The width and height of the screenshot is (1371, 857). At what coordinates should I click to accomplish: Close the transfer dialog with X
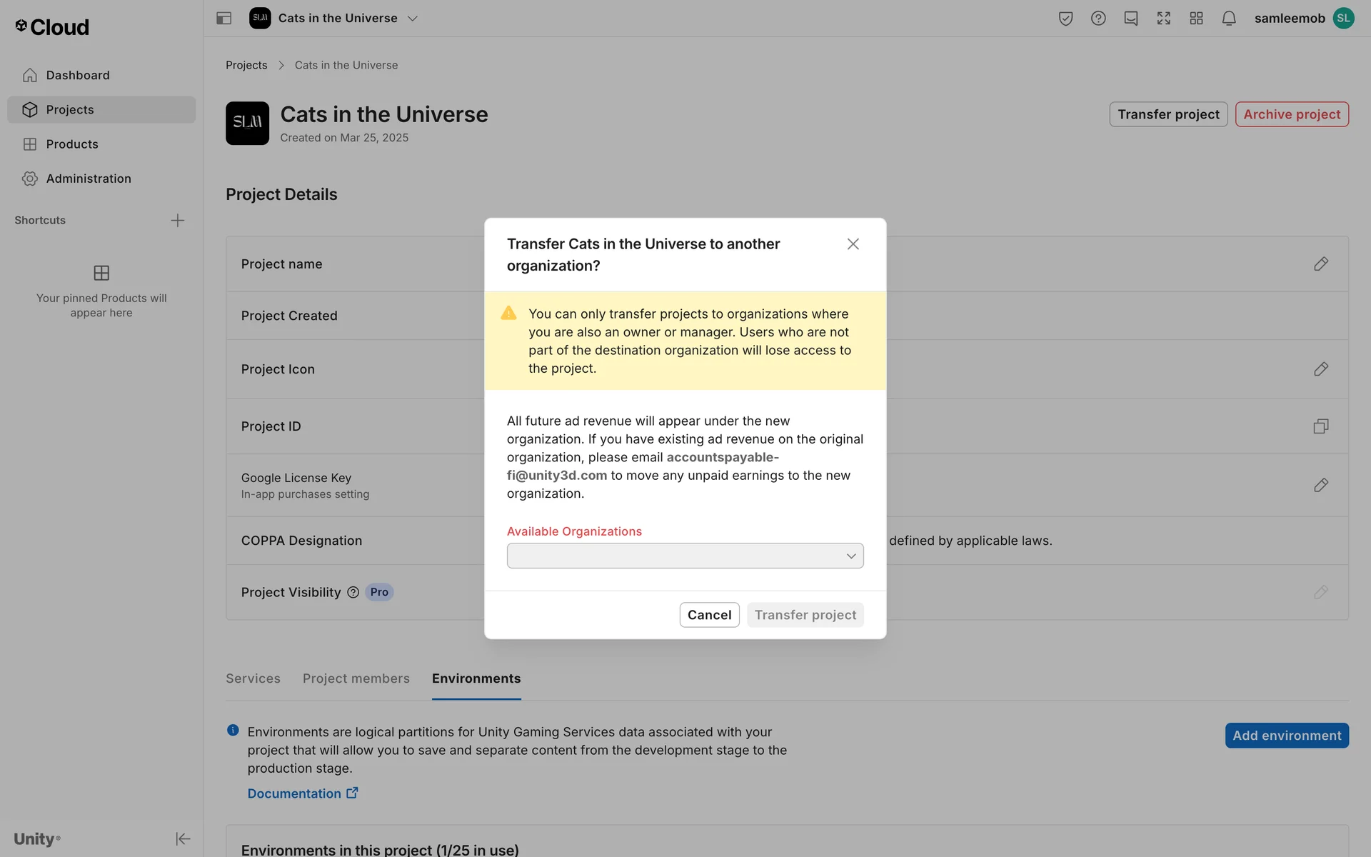tap(853, 244)
